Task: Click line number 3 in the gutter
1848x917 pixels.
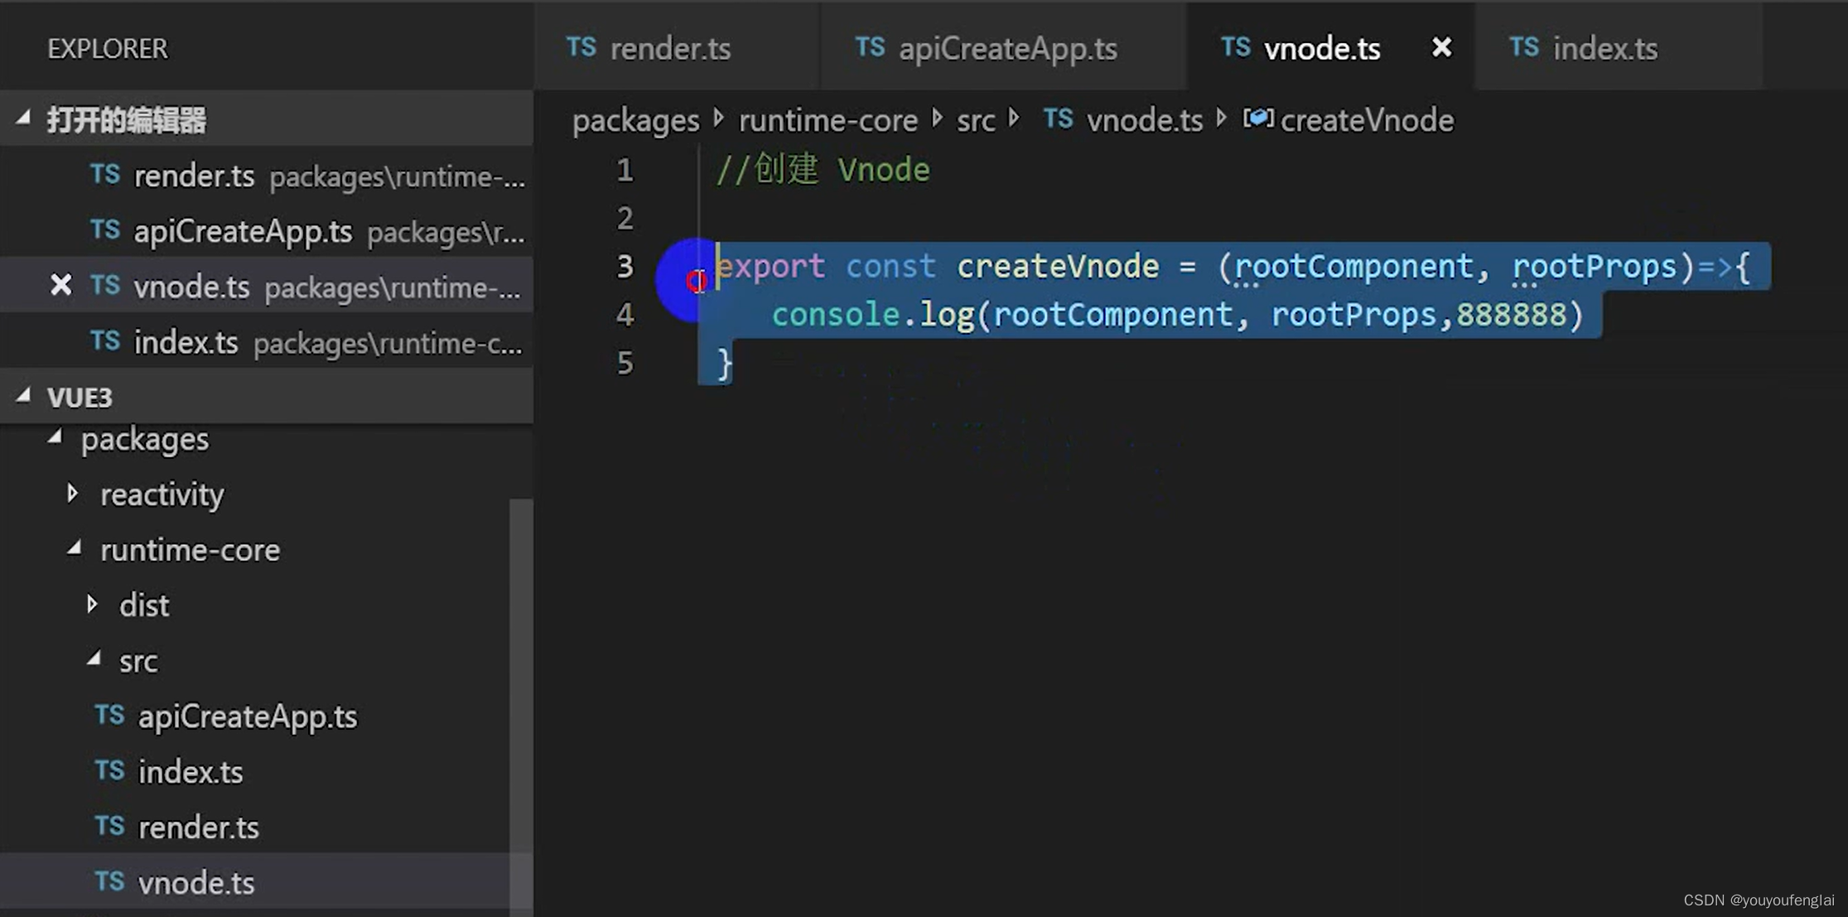Action: [625, 266]
